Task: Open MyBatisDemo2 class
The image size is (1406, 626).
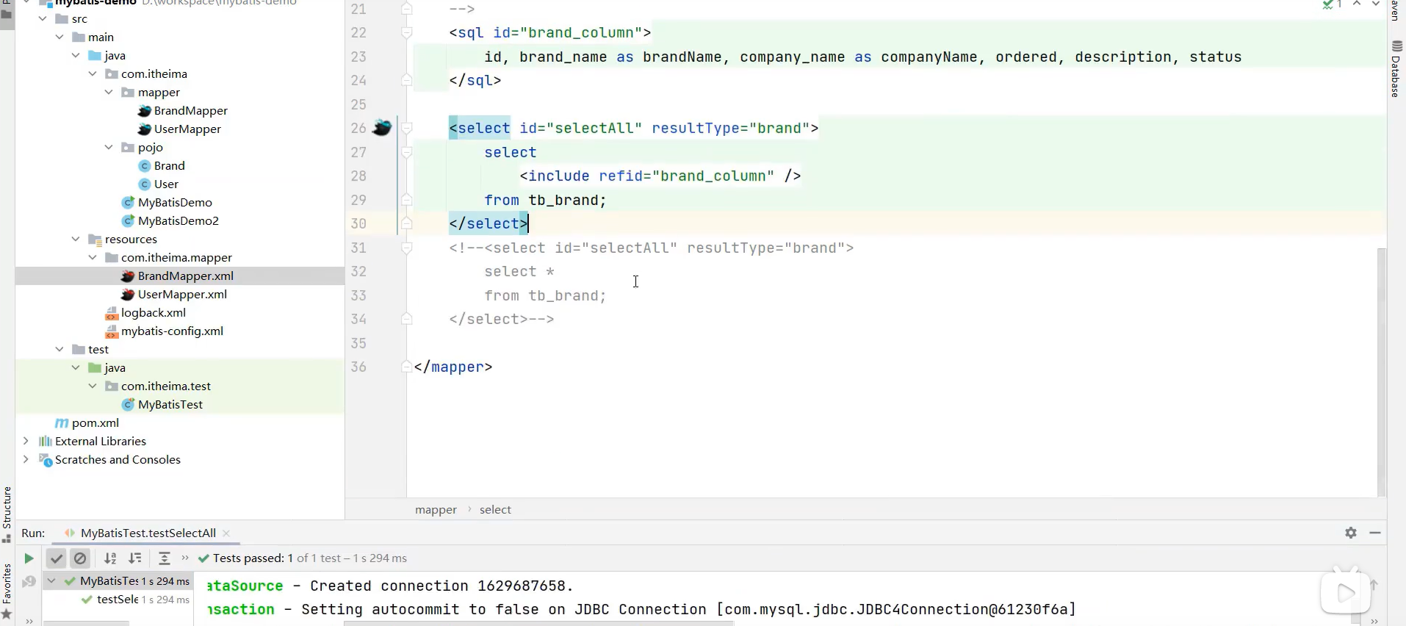Action: point(178,220)
